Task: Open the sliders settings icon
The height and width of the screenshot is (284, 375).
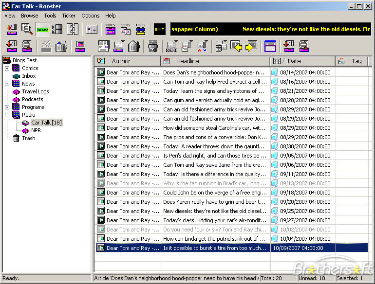Action: [x=92, y=29]
